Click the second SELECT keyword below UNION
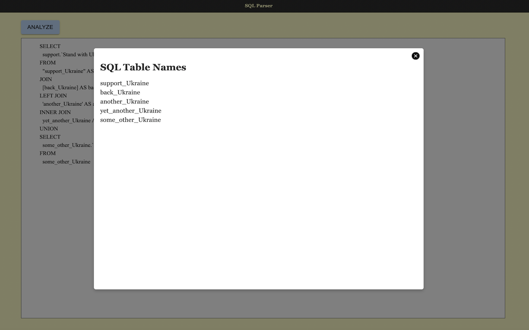The width and height of the screenshot is (529, 330). (x=50, y=137)
